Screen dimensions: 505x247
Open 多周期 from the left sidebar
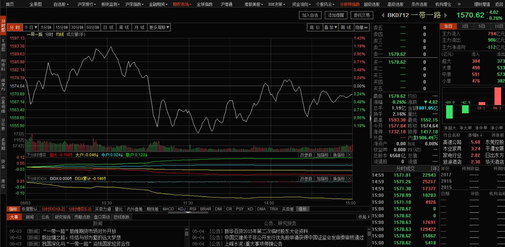tap(3, 144)
